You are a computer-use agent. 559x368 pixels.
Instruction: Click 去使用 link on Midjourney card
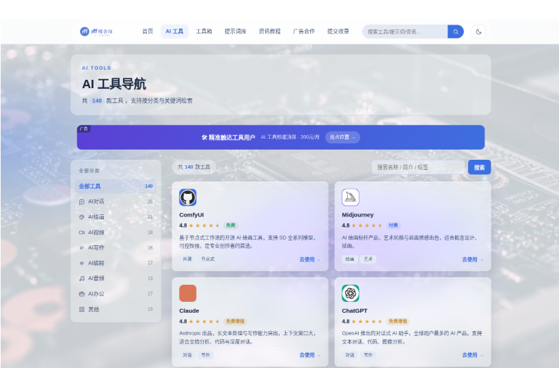tap(472, 259)
